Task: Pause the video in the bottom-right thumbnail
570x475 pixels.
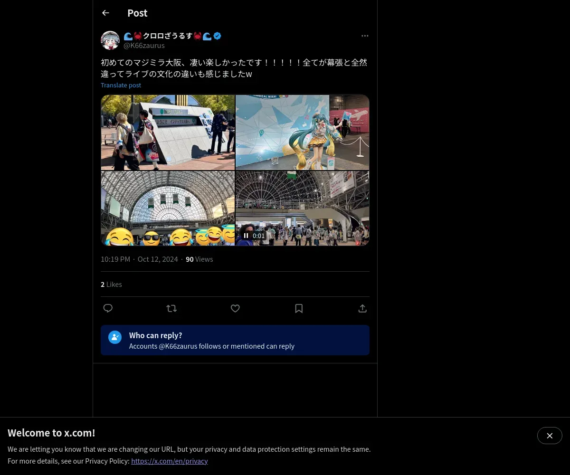Action: pos(246,236)
